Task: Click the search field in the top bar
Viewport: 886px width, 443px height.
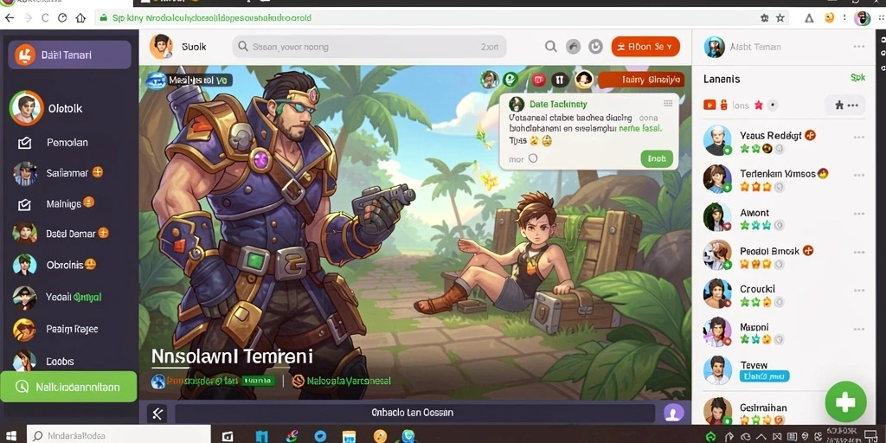Action: coord(369,47)
